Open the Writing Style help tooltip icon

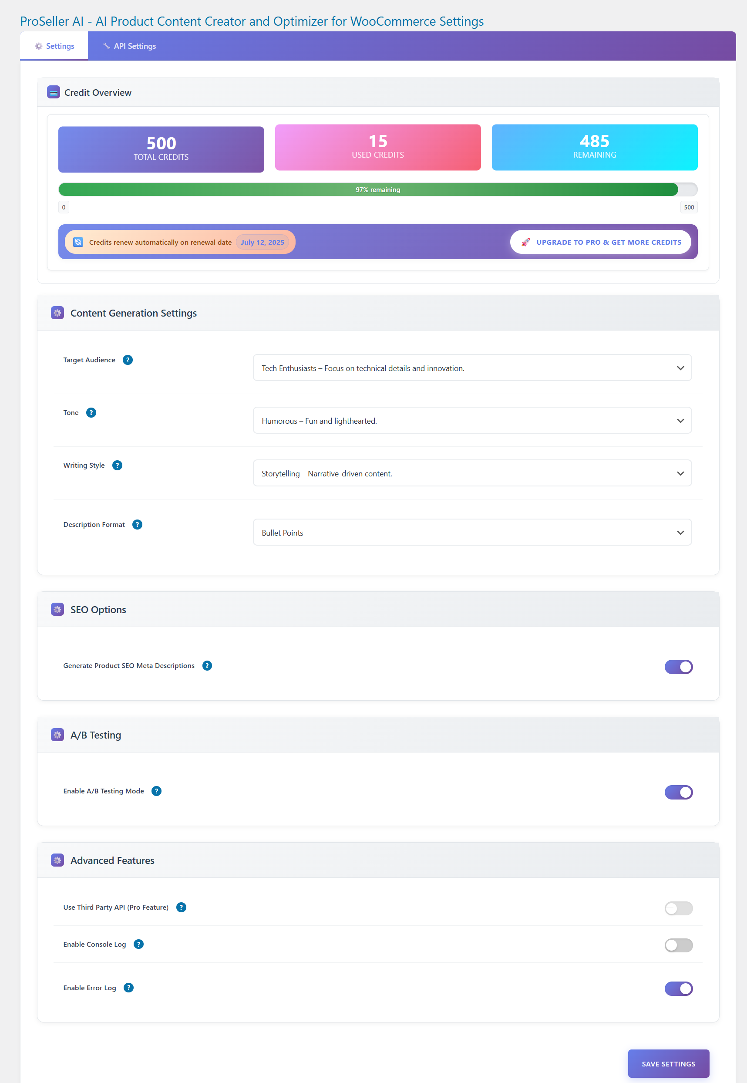point(118,465)
